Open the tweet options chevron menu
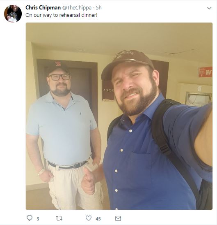The width and height of the screenshot is (217, 225). (209, 8)
